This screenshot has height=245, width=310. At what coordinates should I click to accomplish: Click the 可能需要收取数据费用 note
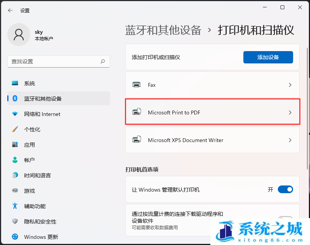154,228
